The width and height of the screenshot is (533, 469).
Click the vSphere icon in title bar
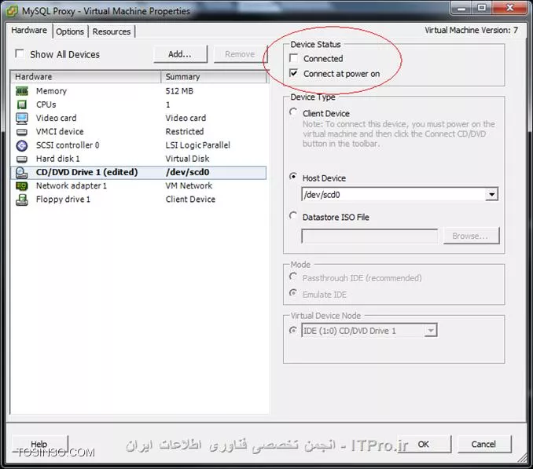tap(13, 11)
